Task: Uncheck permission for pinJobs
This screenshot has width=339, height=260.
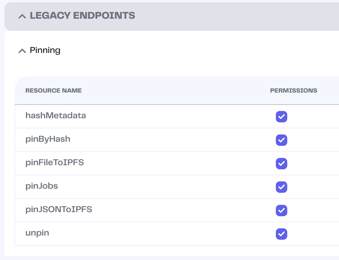Action: pos(281,187)
